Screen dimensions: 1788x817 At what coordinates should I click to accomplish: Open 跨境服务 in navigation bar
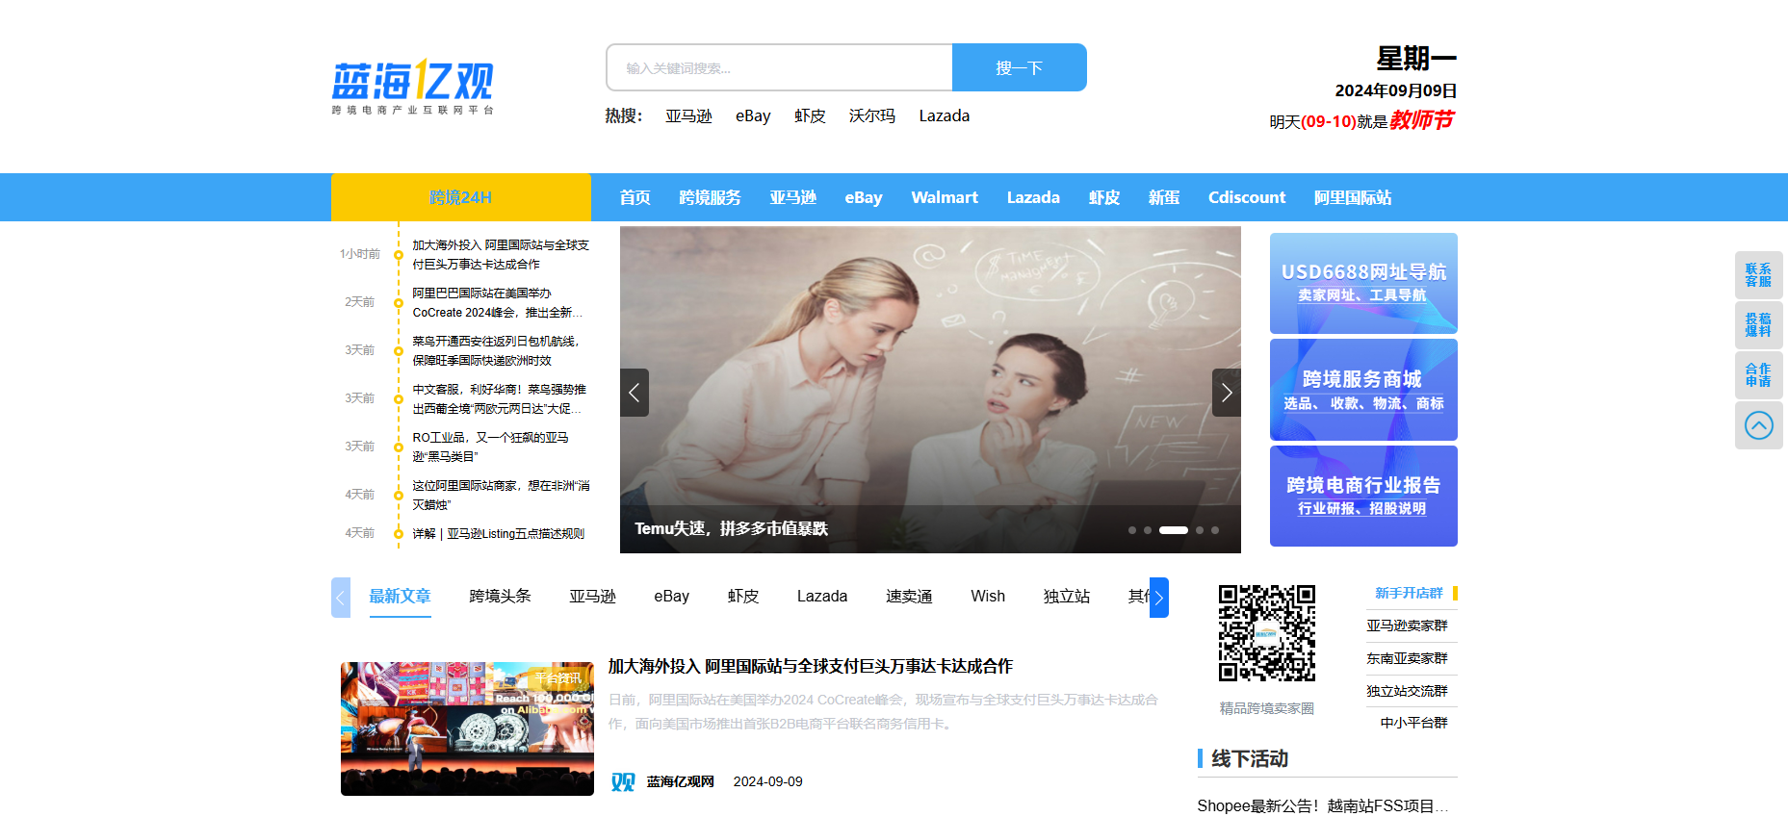tap(710, 197)
